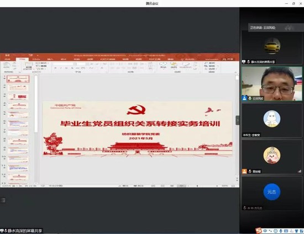Select slide 1 thumbnail
The image size is (304, 234).
(x=18, y=79)
